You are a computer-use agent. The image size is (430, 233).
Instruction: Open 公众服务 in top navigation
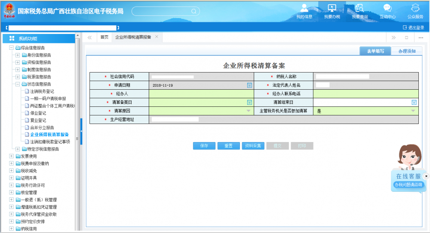(x=415, y=11)
